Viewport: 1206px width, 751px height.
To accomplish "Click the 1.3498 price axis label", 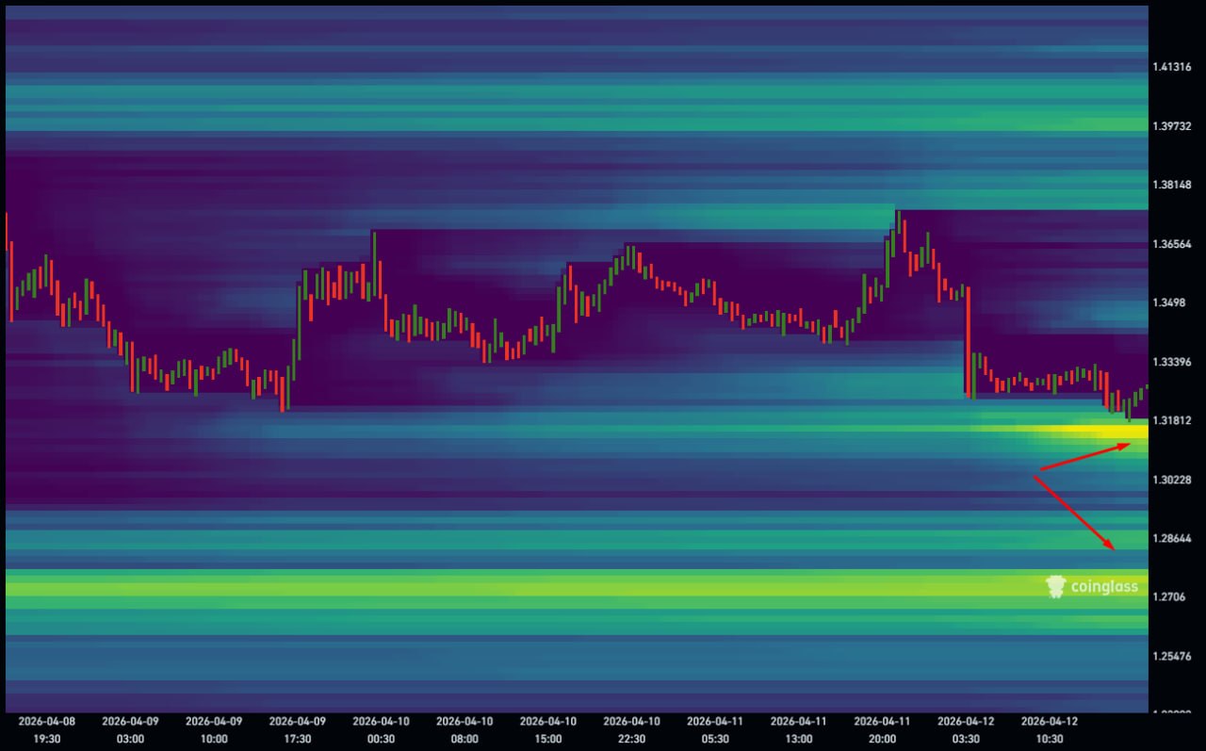I will point(1169,302).
